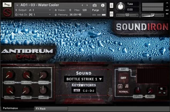This screenshot has height=112, width=170.
Task: Open the snapshot camera view
Action: (95, 5)
